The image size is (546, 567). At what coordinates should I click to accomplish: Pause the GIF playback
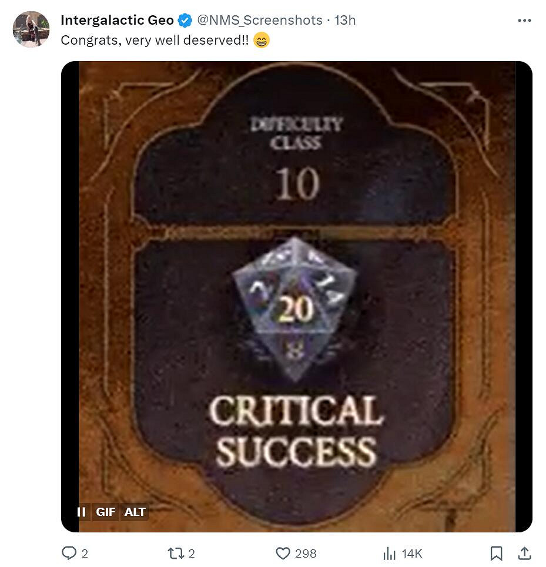tap(82, 512)
